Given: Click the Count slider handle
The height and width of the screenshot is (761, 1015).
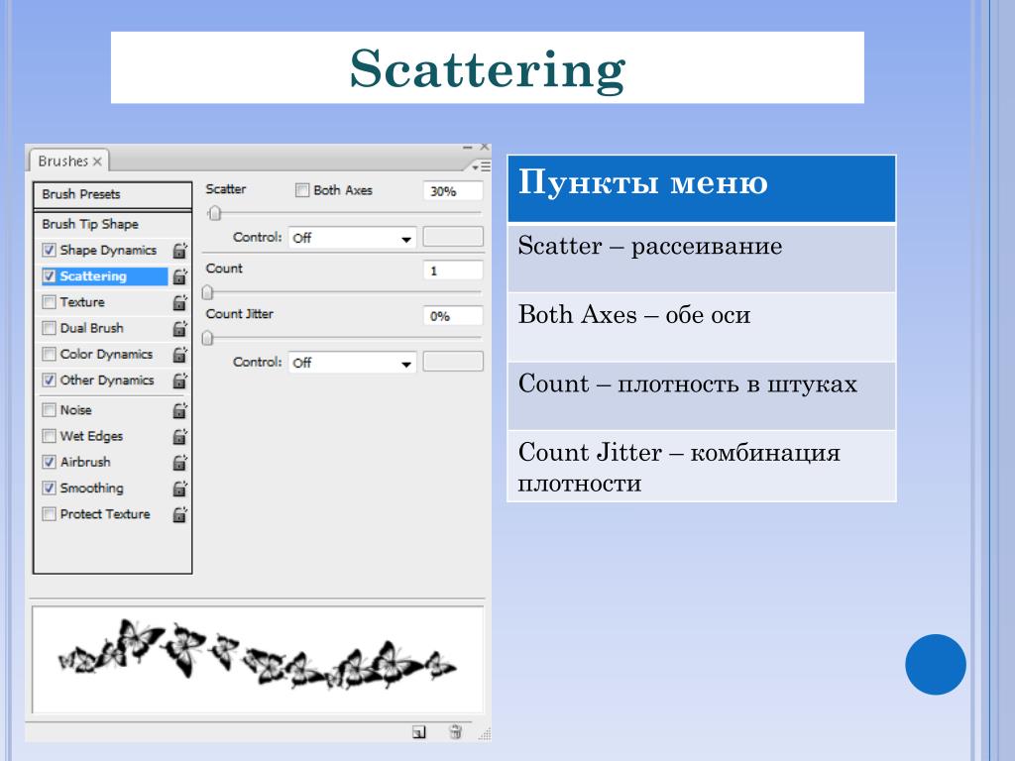Looking at the screenshot, I should [208, 293].
